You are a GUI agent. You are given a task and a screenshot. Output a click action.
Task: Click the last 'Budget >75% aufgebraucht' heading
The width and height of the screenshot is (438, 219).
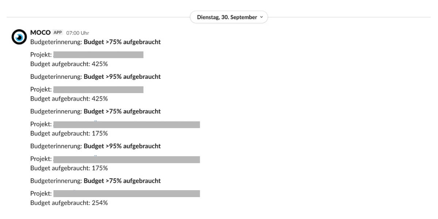click(122, 181)
